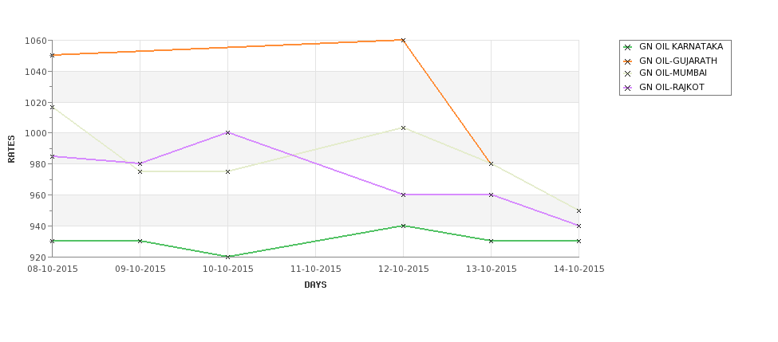Select GN OIL KARNATAKA legend label
Viewport: 778px width, 342px height.
point(681,47)
